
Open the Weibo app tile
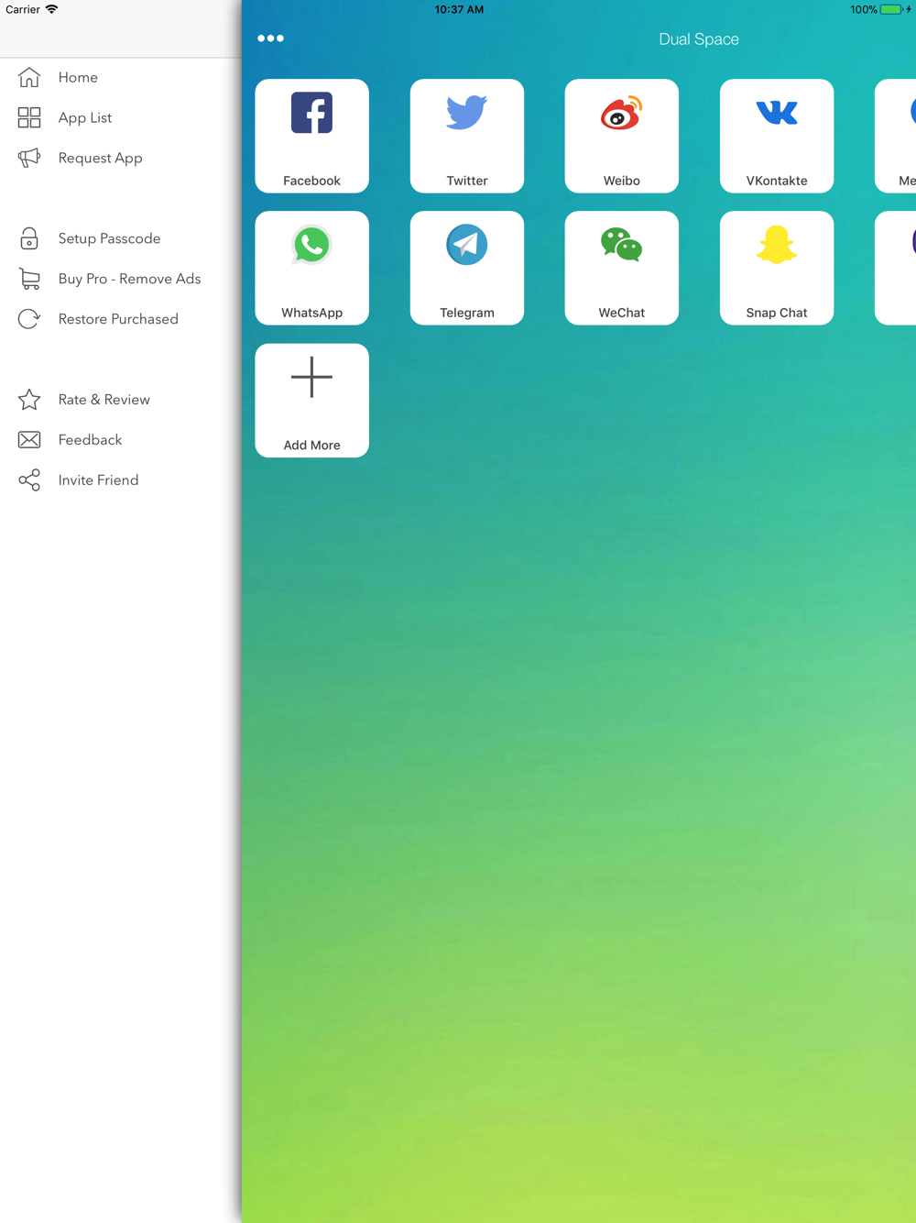[622, 136]
